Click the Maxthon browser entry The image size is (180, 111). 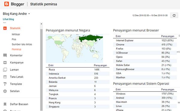click(x=121, y=77)
